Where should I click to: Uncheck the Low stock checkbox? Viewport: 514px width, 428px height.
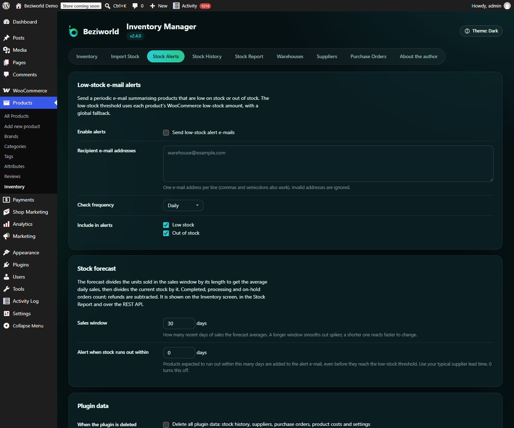166,225
